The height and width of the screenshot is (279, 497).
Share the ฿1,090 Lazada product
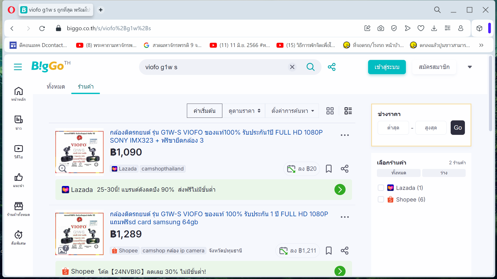tap(345, 169)
